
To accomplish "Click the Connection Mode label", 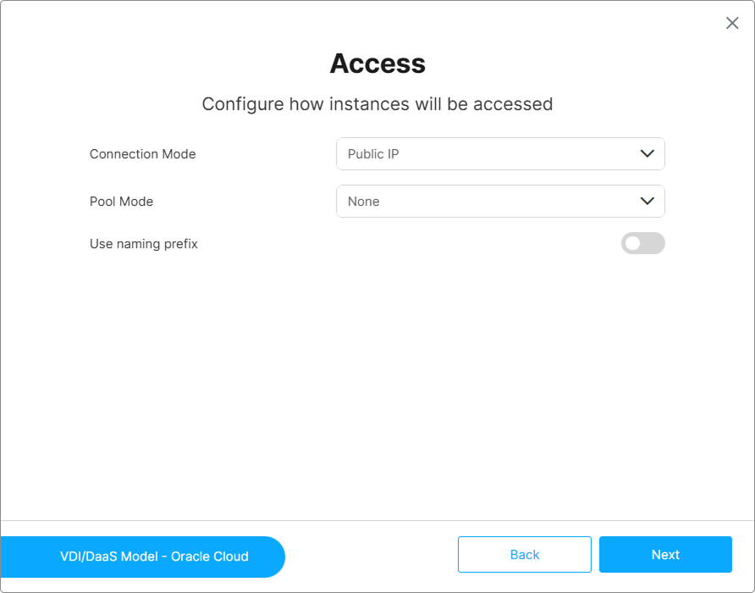I will point(142,154).
